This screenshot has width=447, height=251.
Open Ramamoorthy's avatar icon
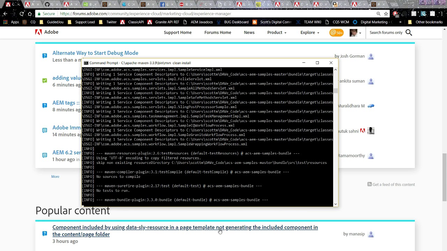[371, 156]
